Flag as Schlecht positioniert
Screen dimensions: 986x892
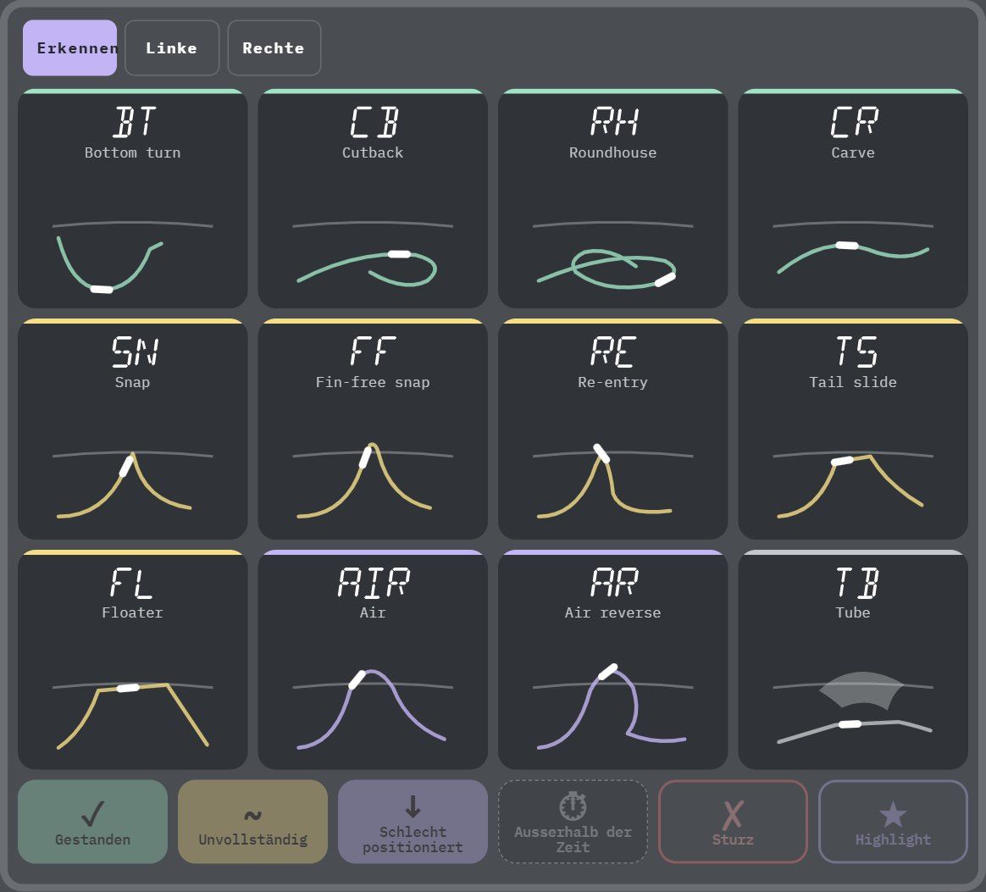coord(413,822)
